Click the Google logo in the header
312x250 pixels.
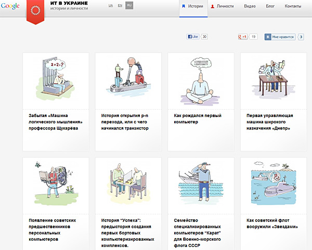(x=10, y=6)
